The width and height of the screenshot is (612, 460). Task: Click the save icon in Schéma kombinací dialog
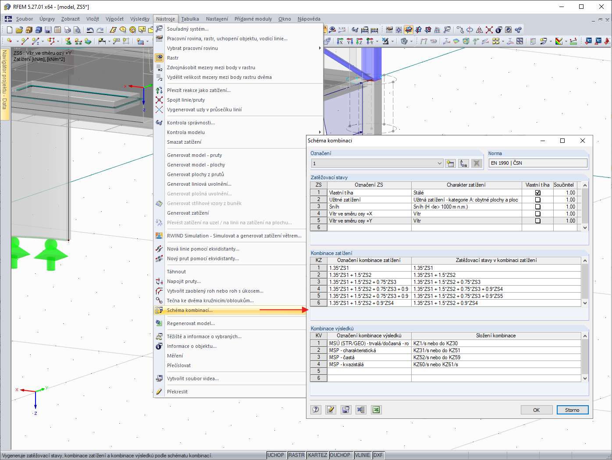coord(346,410)
